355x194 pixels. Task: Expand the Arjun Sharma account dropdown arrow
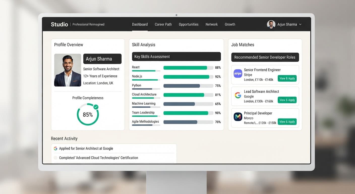point(300,25)
